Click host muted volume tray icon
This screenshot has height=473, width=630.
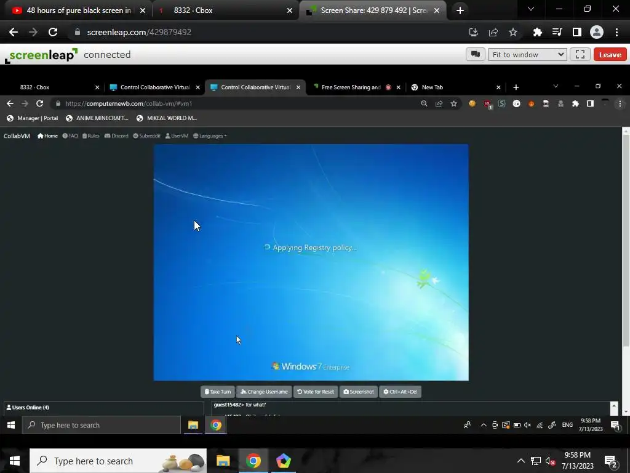[x=551, y=461]
